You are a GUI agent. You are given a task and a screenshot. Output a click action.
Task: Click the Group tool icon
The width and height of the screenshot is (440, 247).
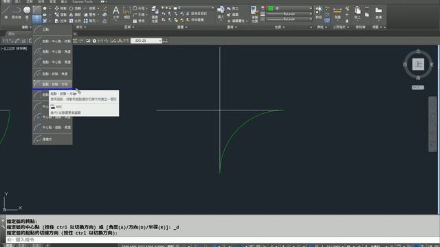pos(319,12)
